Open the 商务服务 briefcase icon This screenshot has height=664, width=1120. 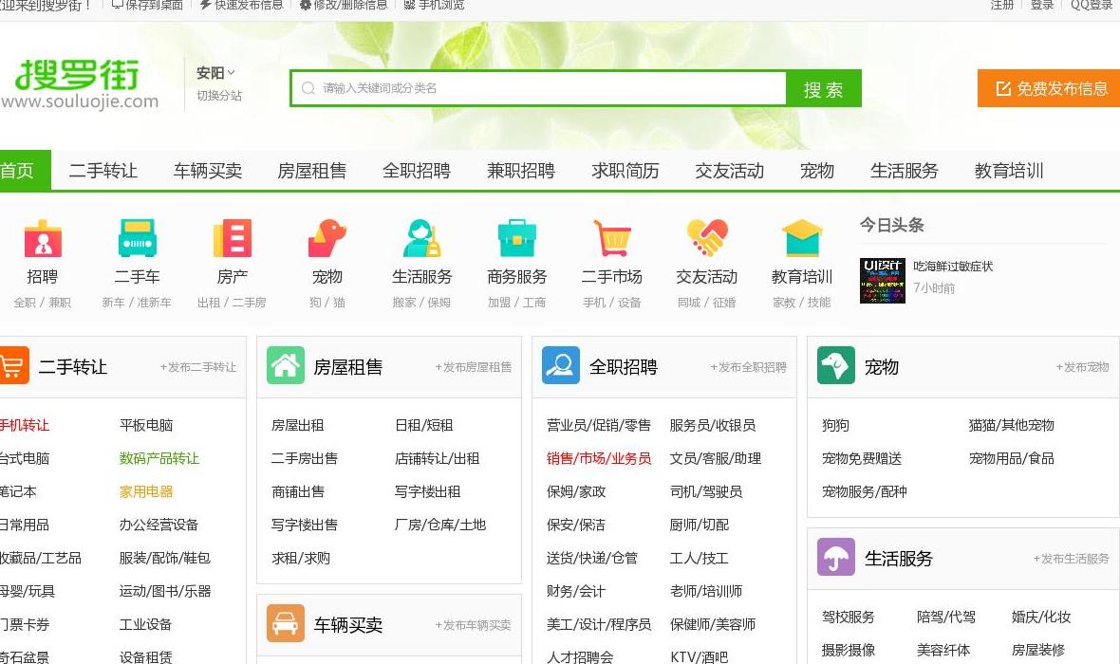517,238
